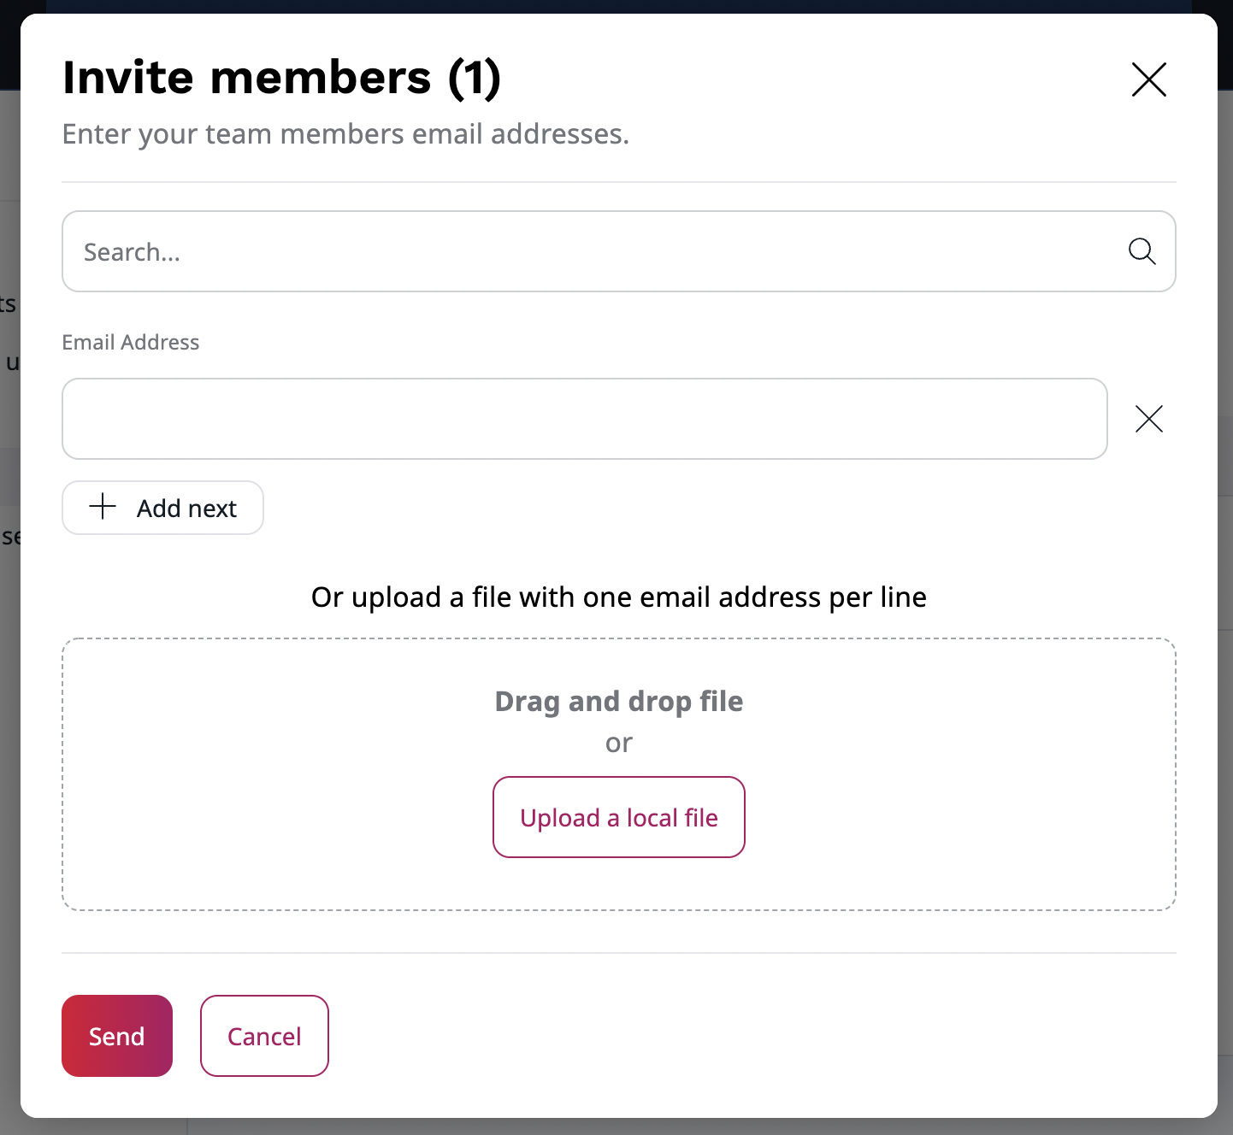This screenshot has width=1233, height=1135.
Task: Click the clear icon on the email address row
Action: [x=1148, y=419]
